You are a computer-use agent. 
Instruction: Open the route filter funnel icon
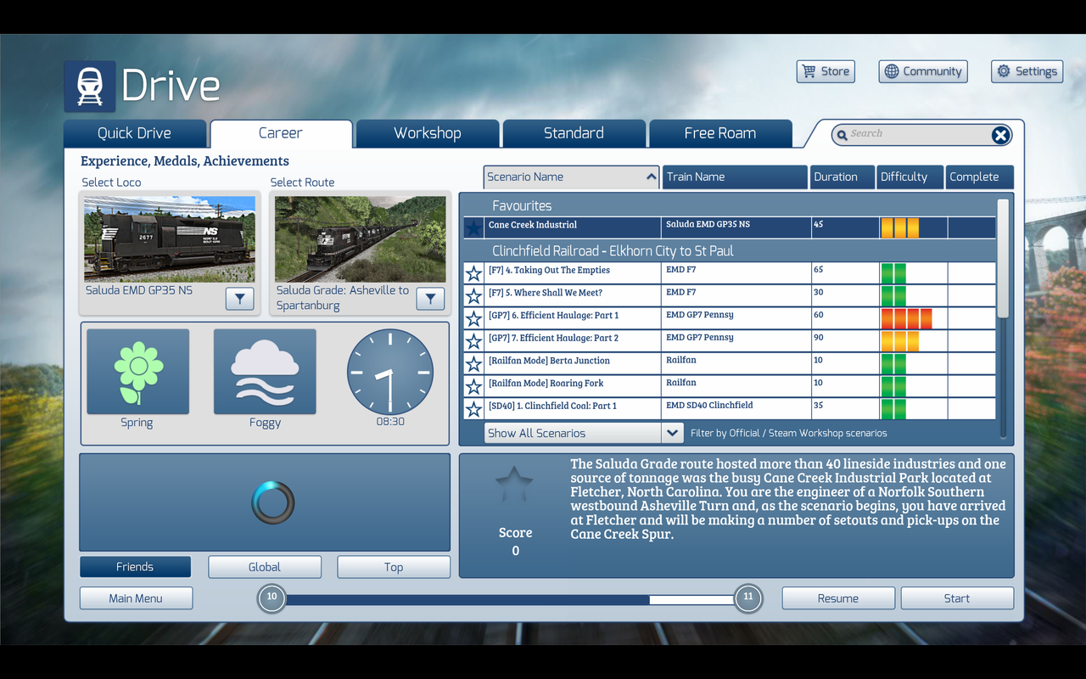coord(431,299)
